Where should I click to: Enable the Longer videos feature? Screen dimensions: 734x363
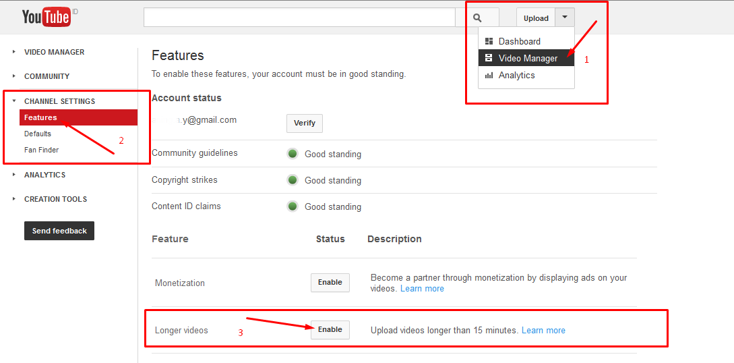point(330,329)
